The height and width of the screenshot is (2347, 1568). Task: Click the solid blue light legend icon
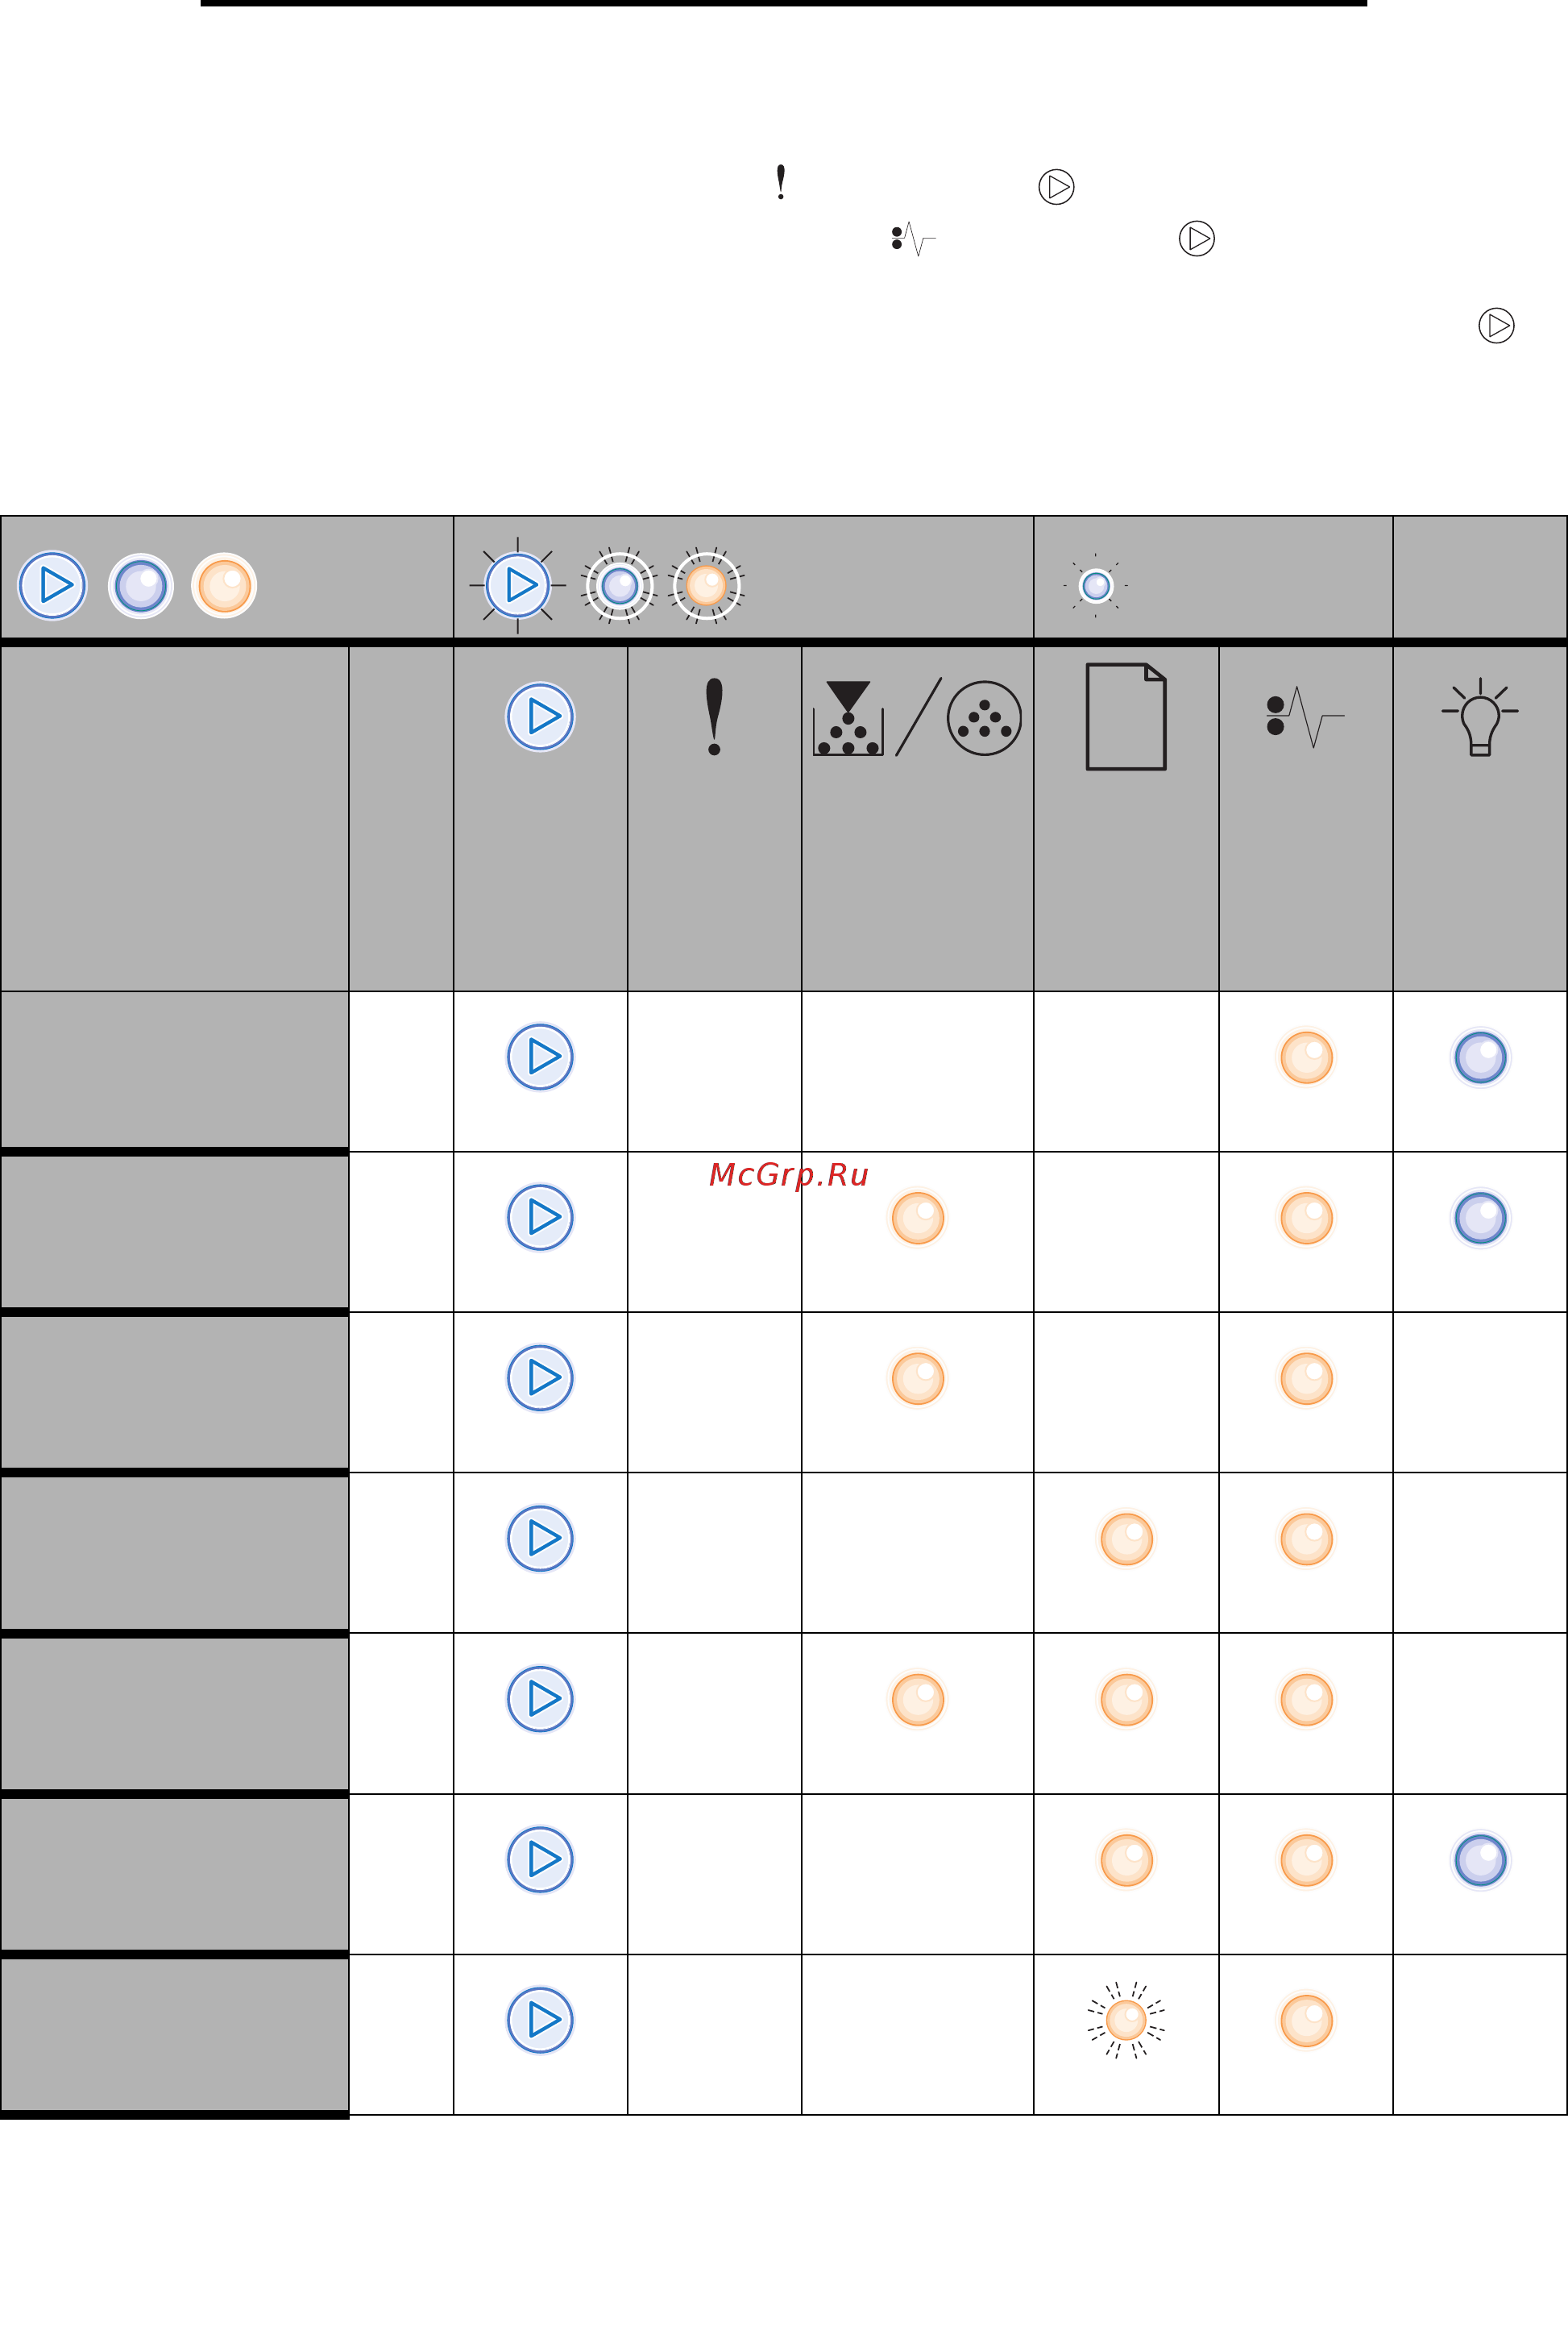(x=141, y=585)
